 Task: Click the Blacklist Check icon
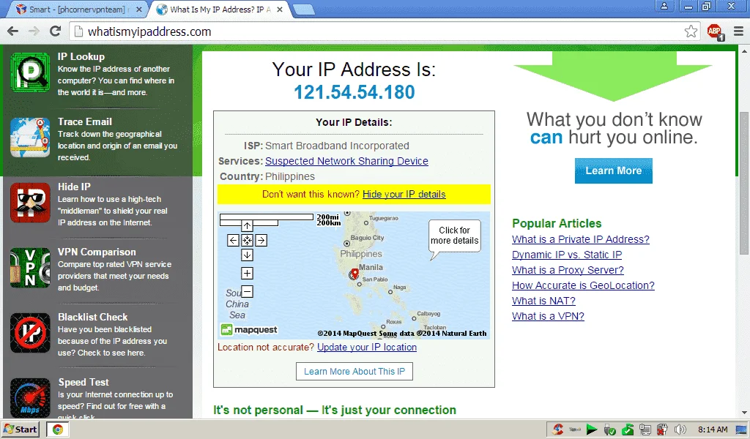pos(30,333)
